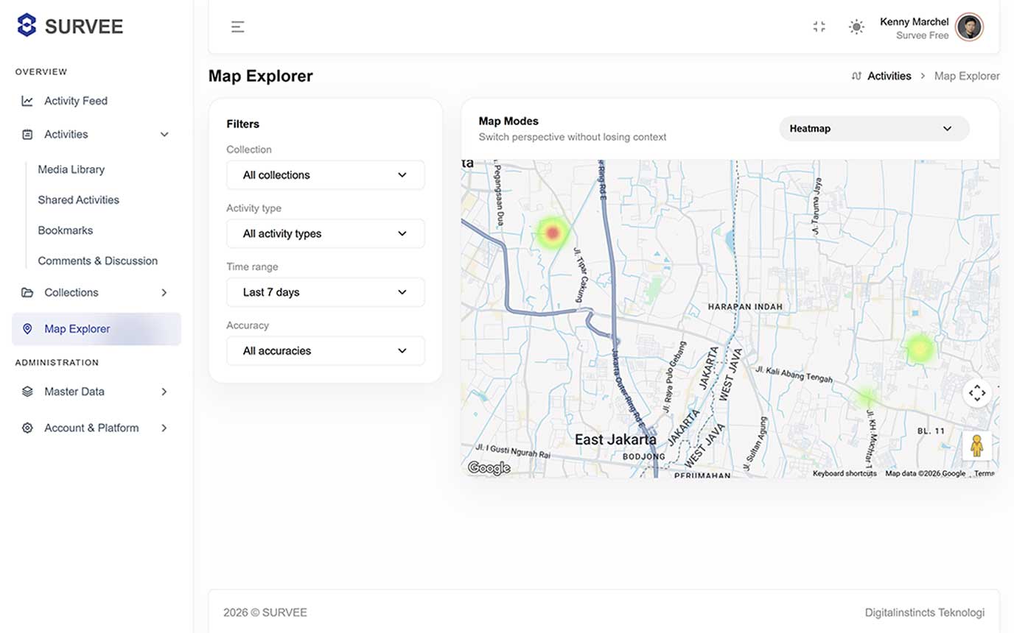Viewport: 1014px width, 633px height.
Task: Click the Master Data layers icon
Action: point(27,391)
